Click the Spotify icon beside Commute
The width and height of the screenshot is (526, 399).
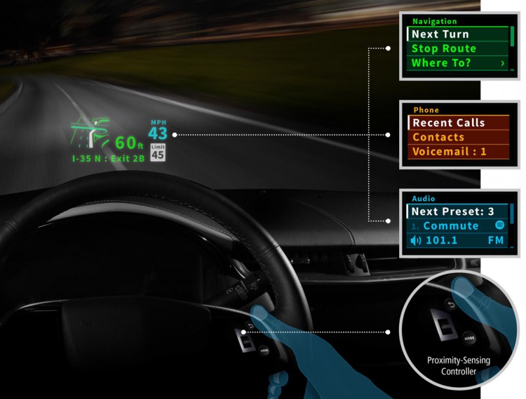pyautogui.click(x=498, y=225)
